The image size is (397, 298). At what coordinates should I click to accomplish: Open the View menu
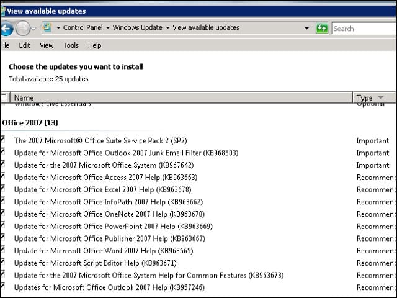pyautogui.click(x=47, y=45)
